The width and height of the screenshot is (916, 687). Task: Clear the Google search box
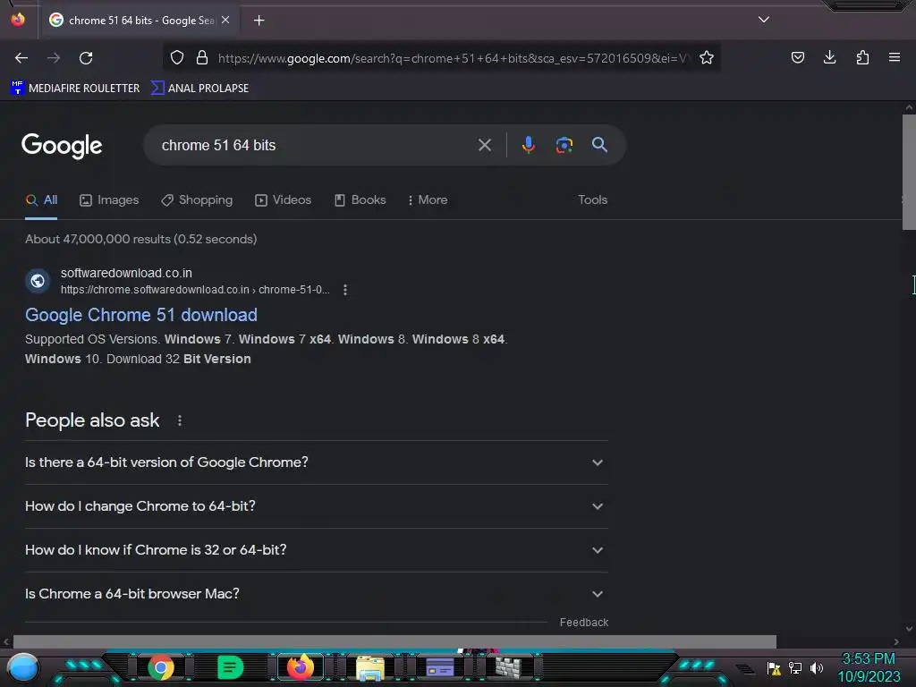click(x=484, y=145)
